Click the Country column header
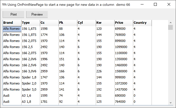The width and height of the screenshot is (176, 108). (x=143, y=23)
